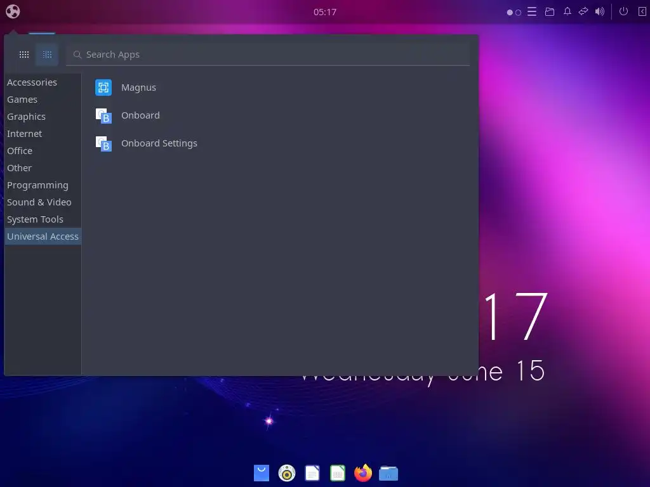Select the Graphics category
Image resolution: width=650 pixels, height=487 pixels.
[43, 117]
